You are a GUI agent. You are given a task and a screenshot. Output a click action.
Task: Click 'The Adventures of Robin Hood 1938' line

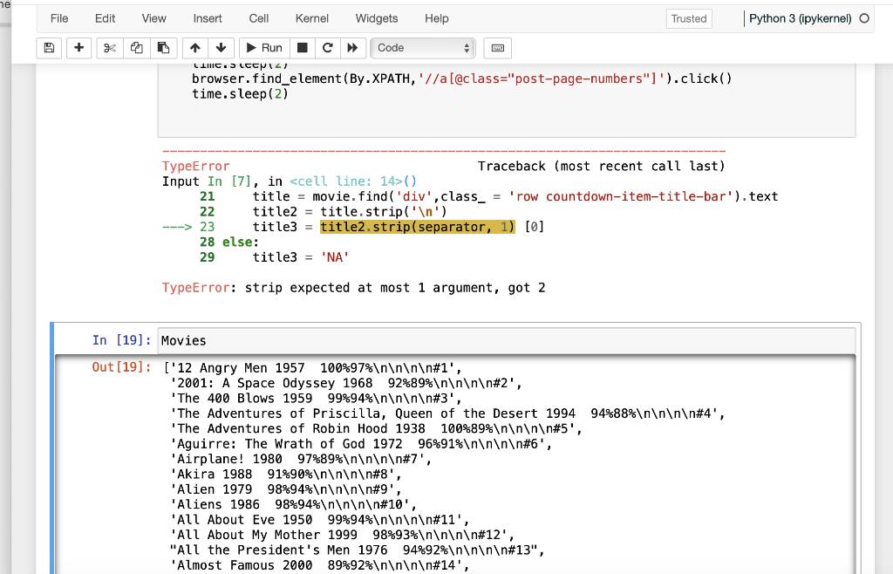[x=377, y=429]
